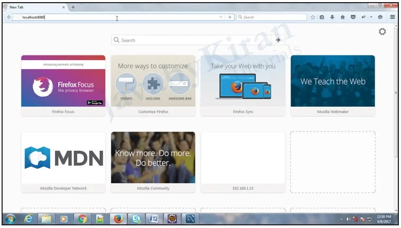
Task: Open Microsoft Word from taskbar
Action: coord(154,219)
